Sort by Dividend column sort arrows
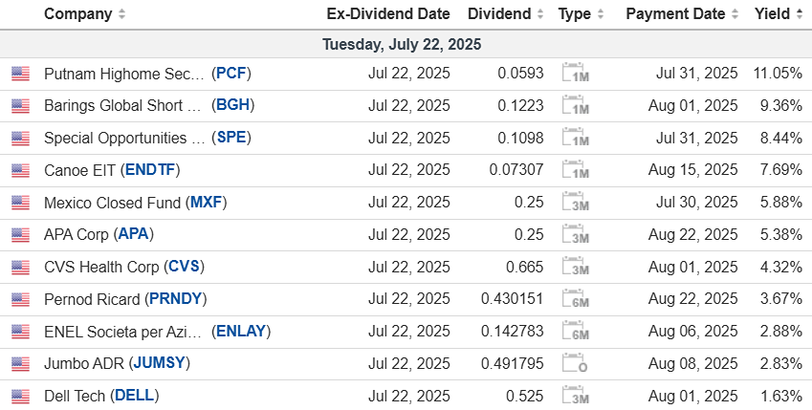This screenshot has width=812, height=410. pyautogui.click(x=540, y=14)
